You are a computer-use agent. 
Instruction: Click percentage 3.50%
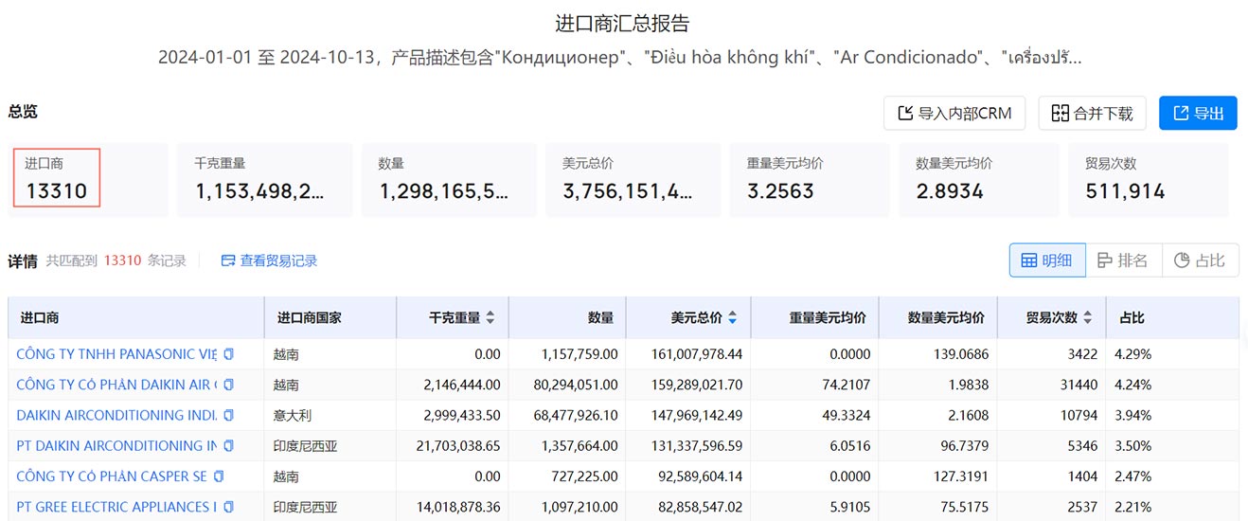[x=1135, y=445]
